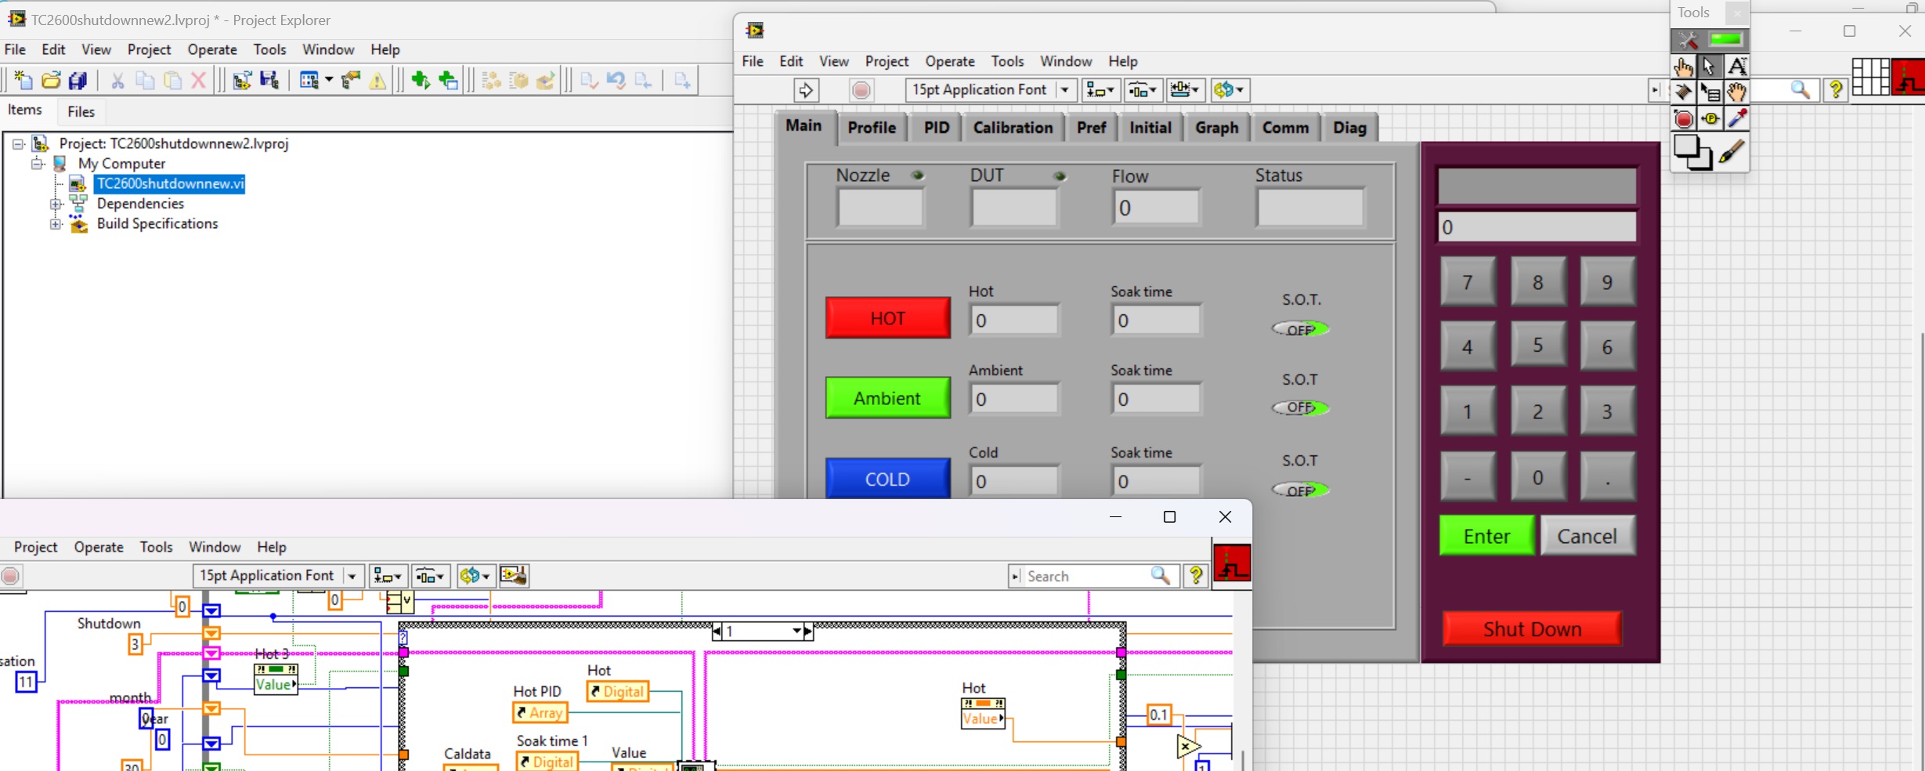Choose the color dropper tool in Tools palette
Screen dimensions: 1925x771
point(1737,119)
